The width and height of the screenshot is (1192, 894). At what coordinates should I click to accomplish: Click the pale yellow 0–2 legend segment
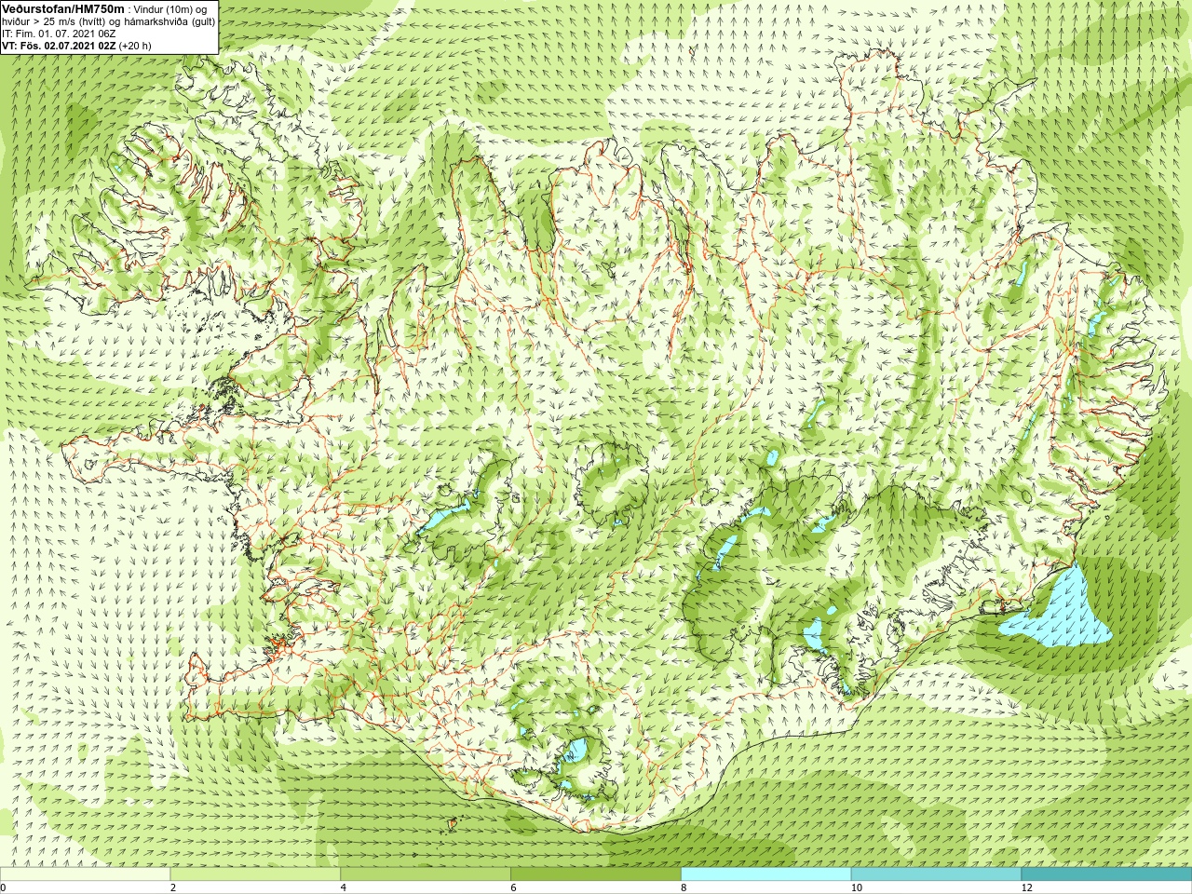(85, 874)
